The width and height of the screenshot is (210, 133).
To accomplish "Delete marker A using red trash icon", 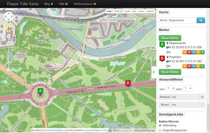I will click(x=189, y=52).
